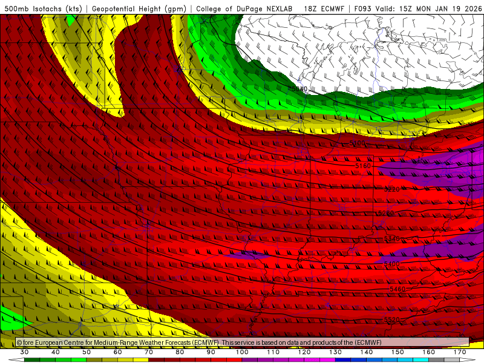Click the 70 kts colorbar label
The image size is (484, 363).
149,352
